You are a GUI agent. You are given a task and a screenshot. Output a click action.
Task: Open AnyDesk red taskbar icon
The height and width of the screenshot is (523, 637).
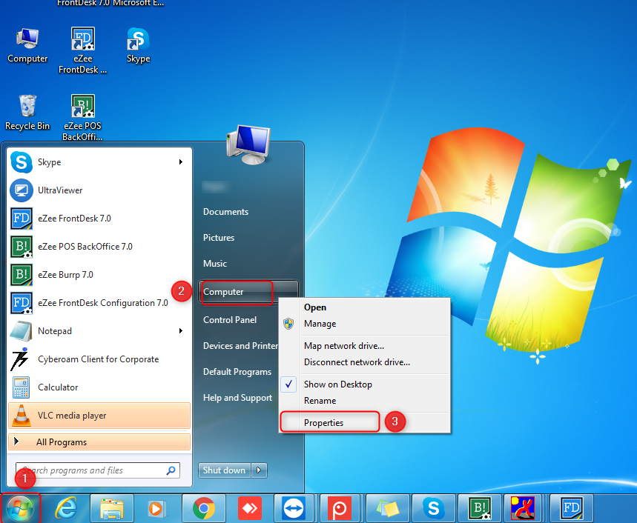tap(250, 508)
